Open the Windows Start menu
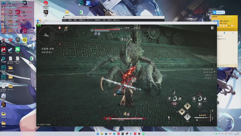The image size is (241, 136). [x=98, y=134]
